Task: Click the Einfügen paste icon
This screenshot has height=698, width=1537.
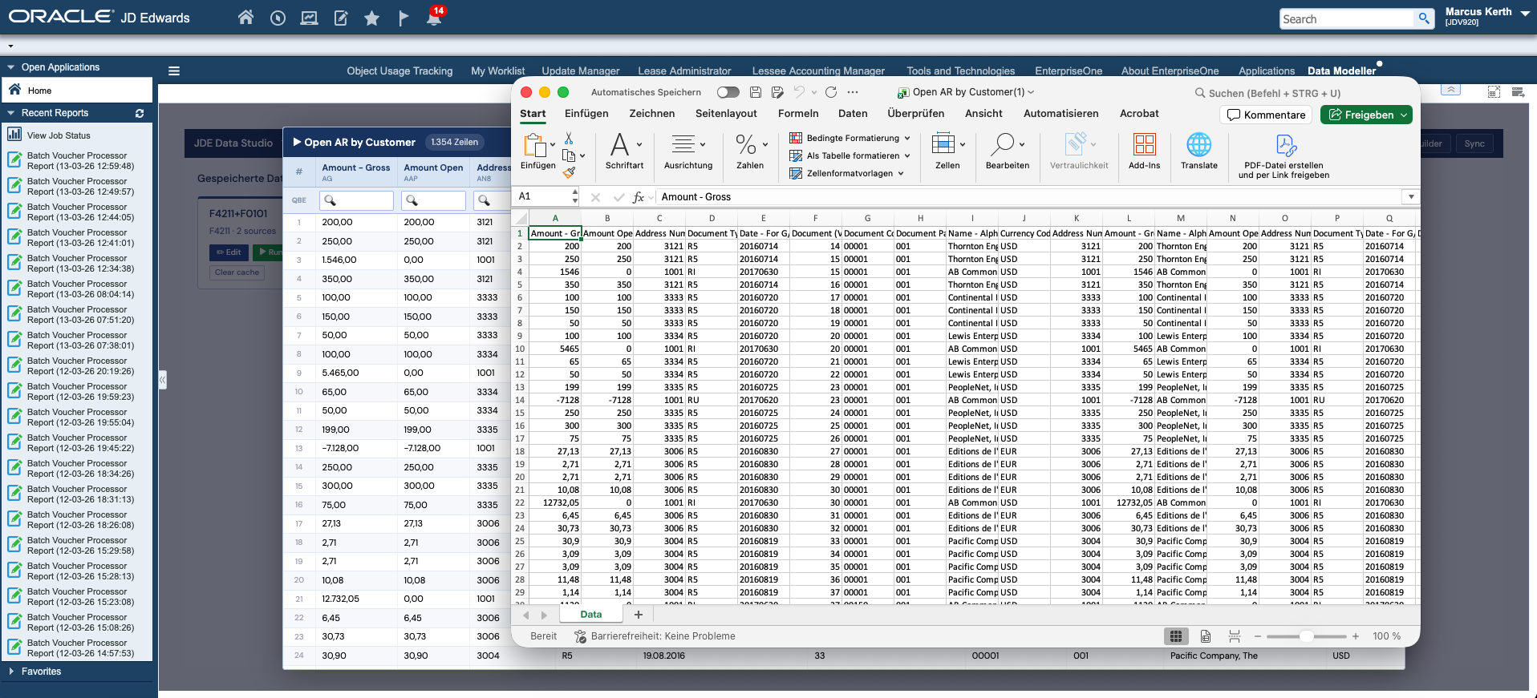Action: pyautogui.click(x=534, y=145)
